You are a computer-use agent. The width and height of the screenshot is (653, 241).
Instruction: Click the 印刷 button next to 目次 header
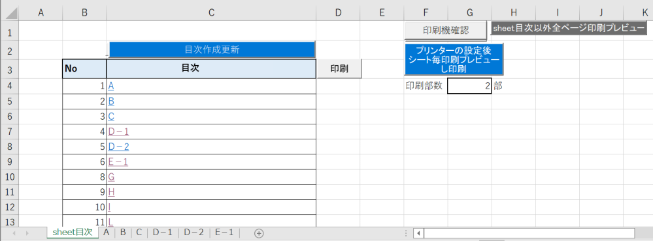(339, 69)
